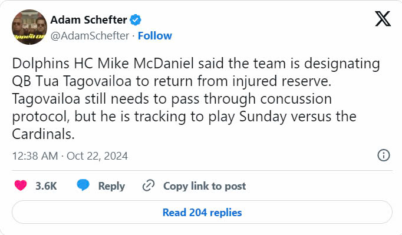
Task: Click the 3.6K likes count
Action: 46,186
